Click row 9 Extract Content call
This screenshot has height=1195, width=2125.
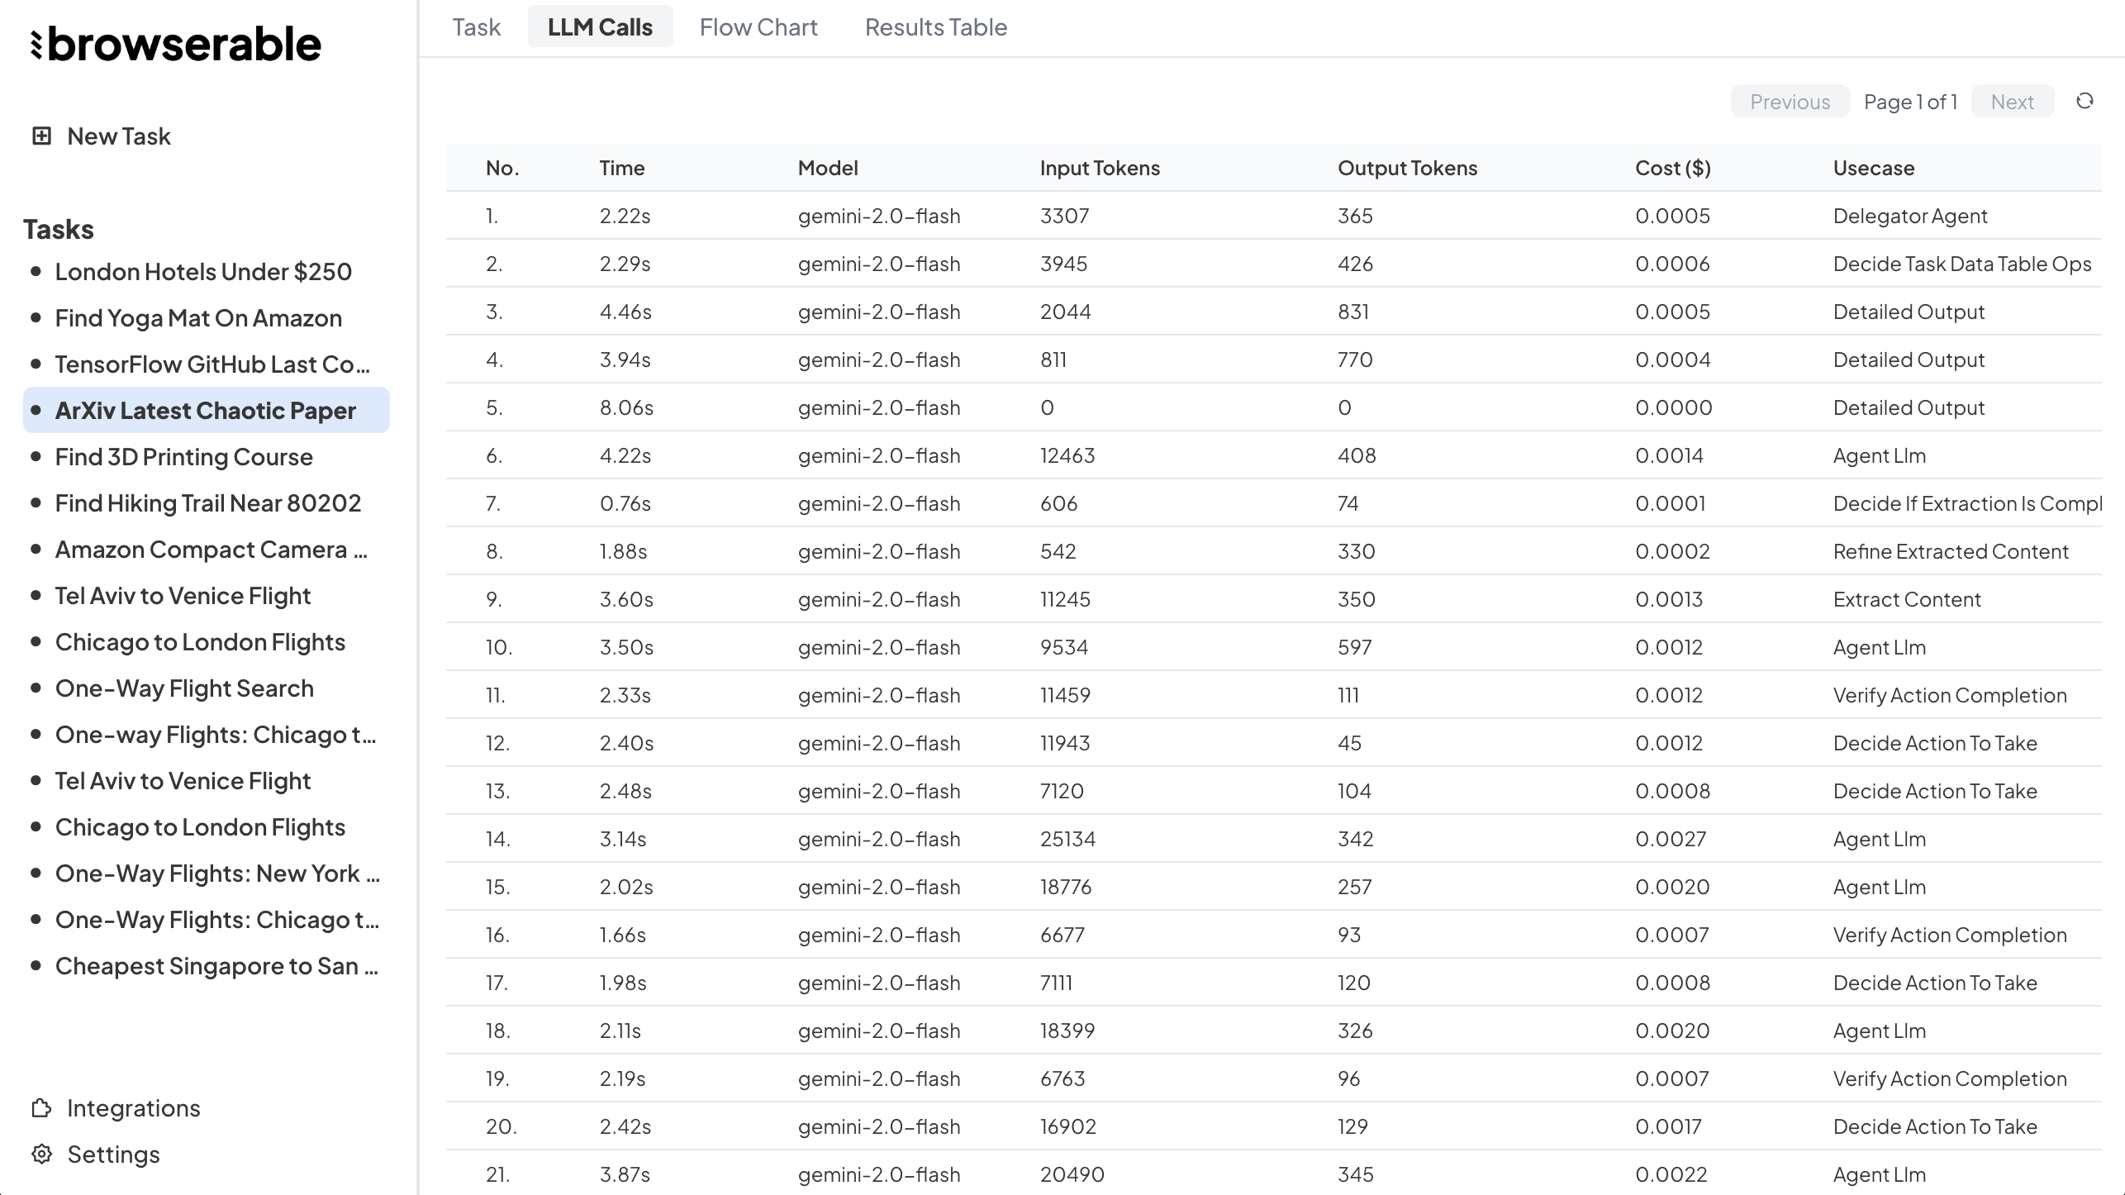click(1906, 599)
